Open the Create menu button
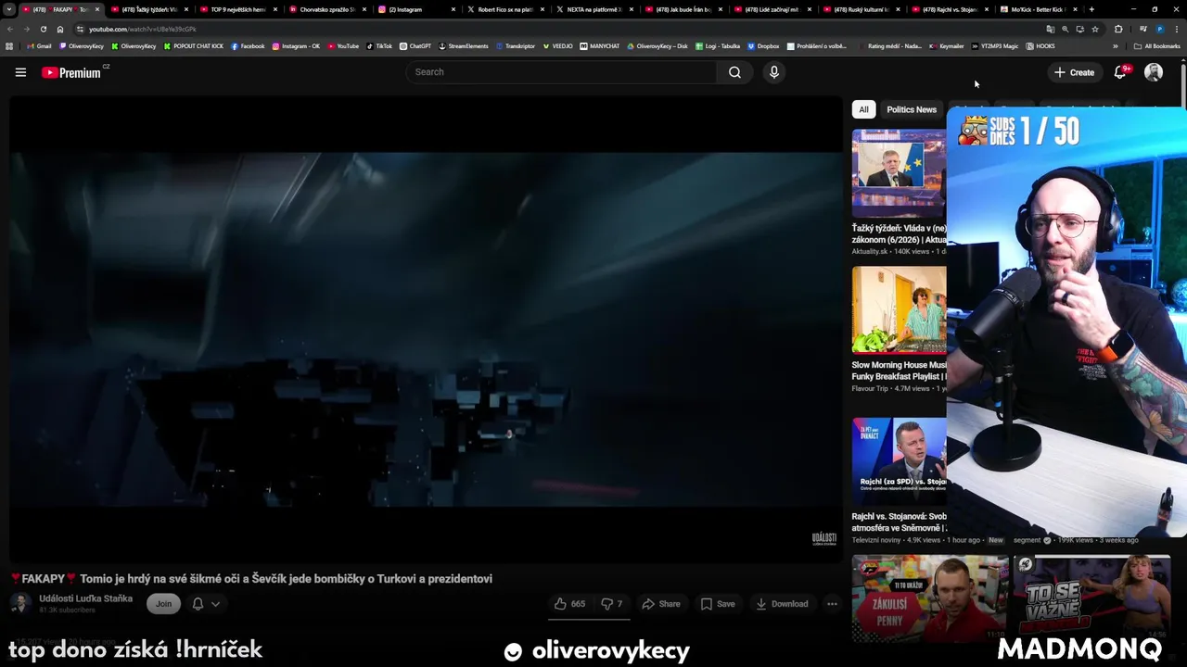 [1074, 72]
